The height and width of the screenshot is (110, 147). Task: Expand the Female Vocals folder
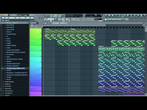(11, 34)
